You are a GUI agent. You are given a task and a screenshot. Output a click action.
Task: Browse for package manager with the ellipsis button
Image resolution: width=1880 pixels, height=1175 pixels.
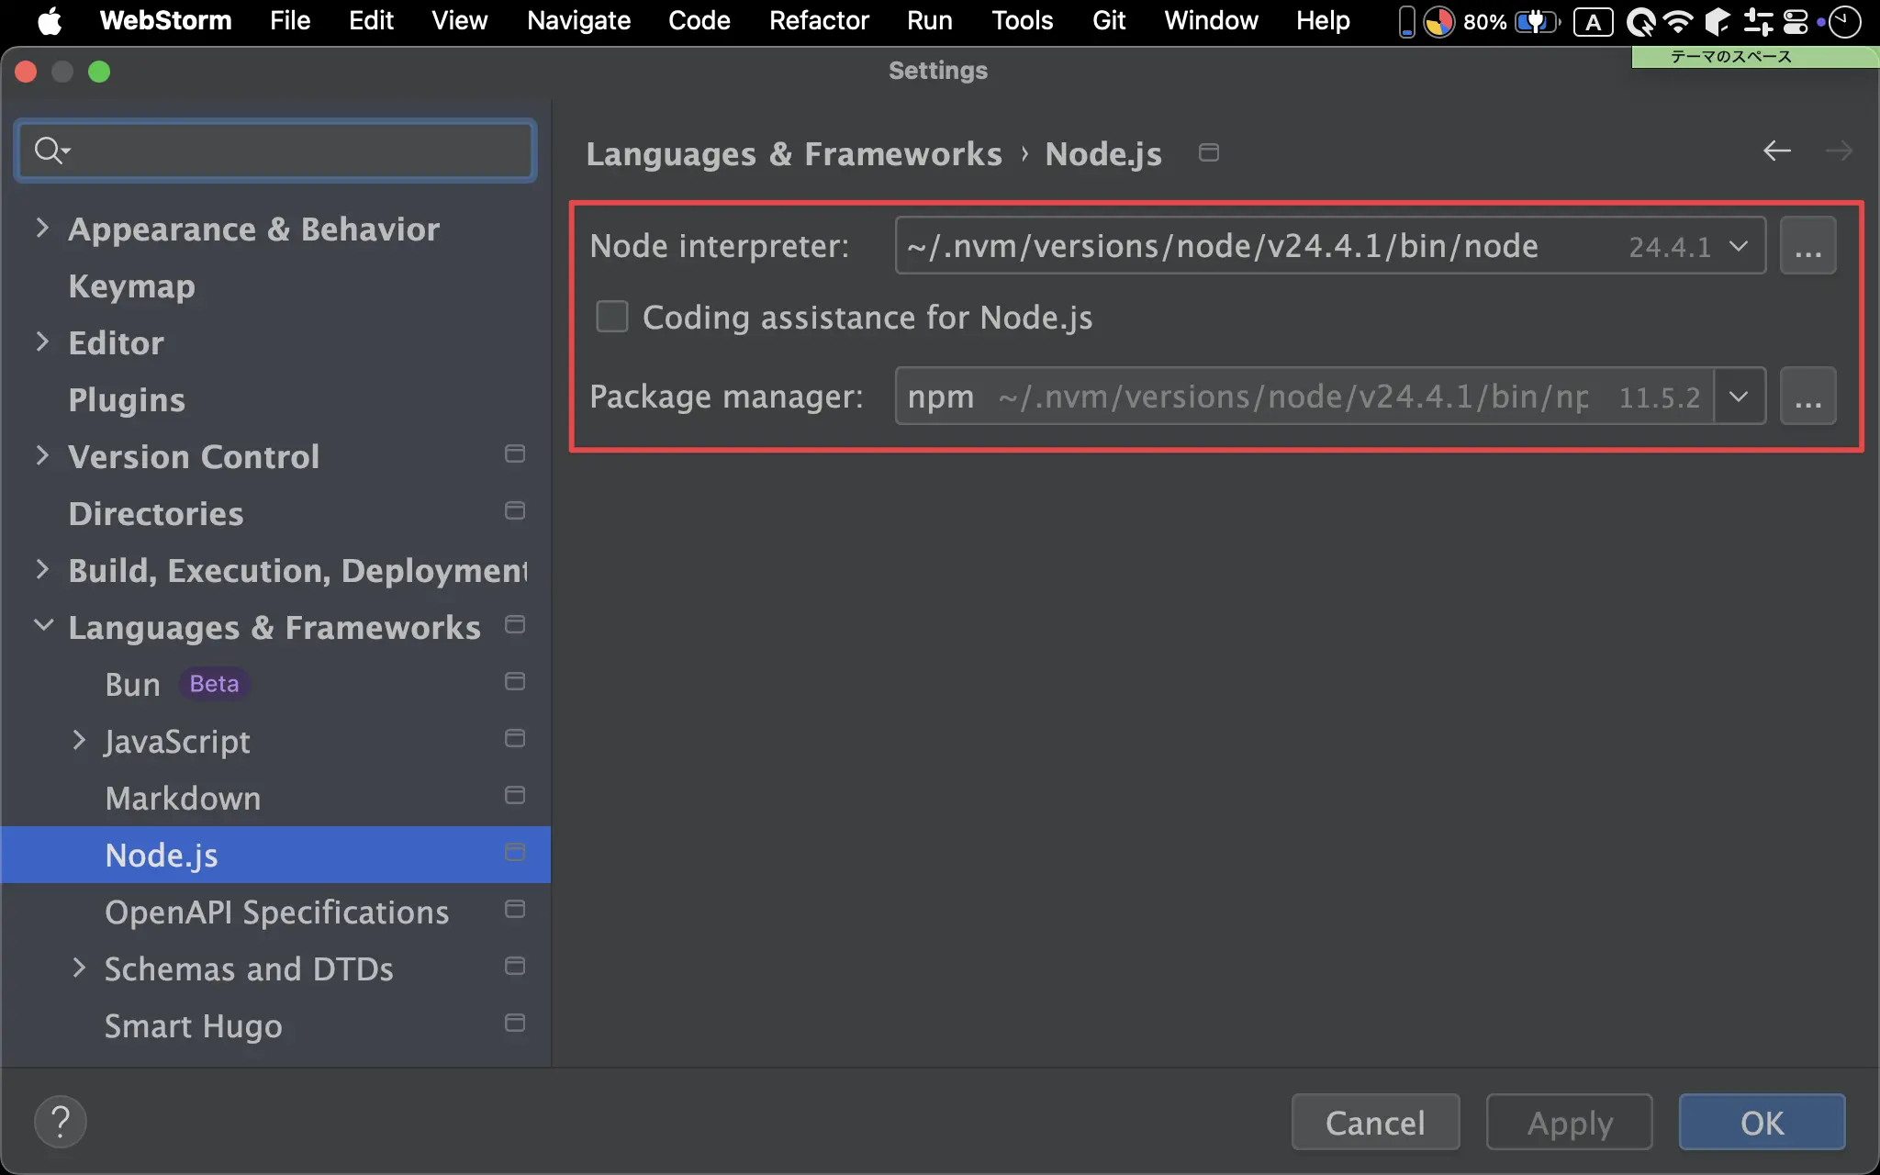1807,396
